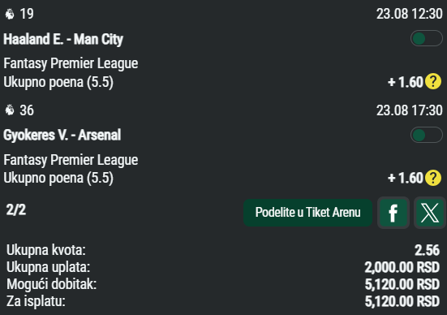Open the yellow help icon for Haaland odds
447x315 pixels.
click(433, 82)
